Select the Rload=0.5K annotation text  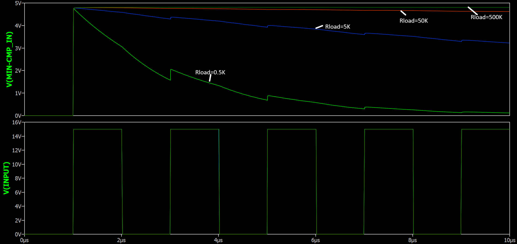click(x=210, y=72)
